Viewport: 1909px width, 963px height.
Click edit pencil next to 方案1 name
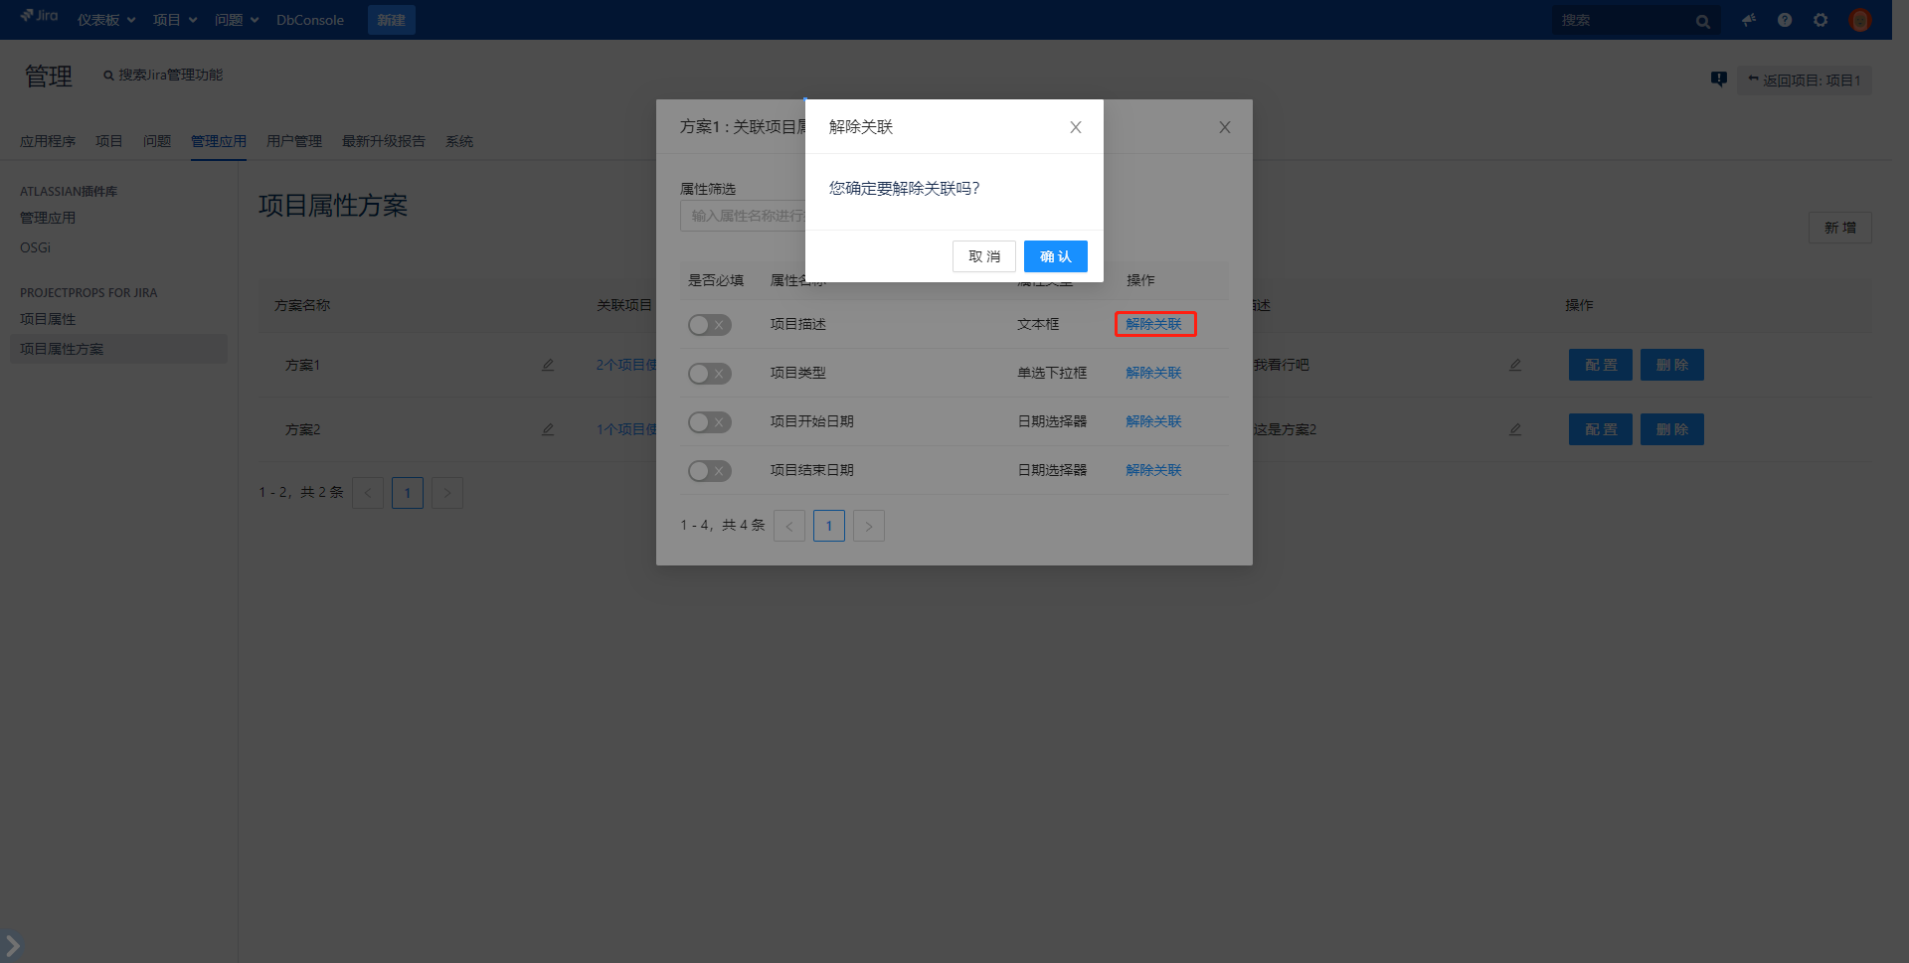click(x=548, y=365)
